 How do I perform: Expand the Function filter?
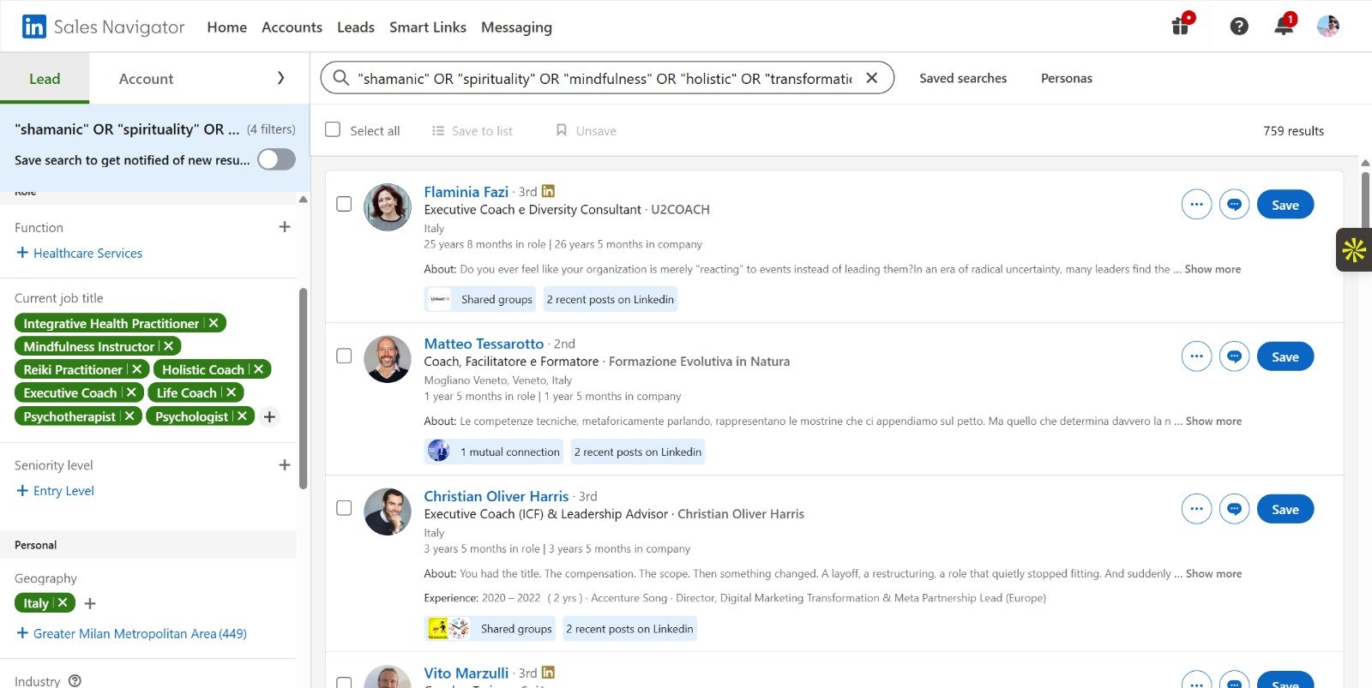click(285, 227)
